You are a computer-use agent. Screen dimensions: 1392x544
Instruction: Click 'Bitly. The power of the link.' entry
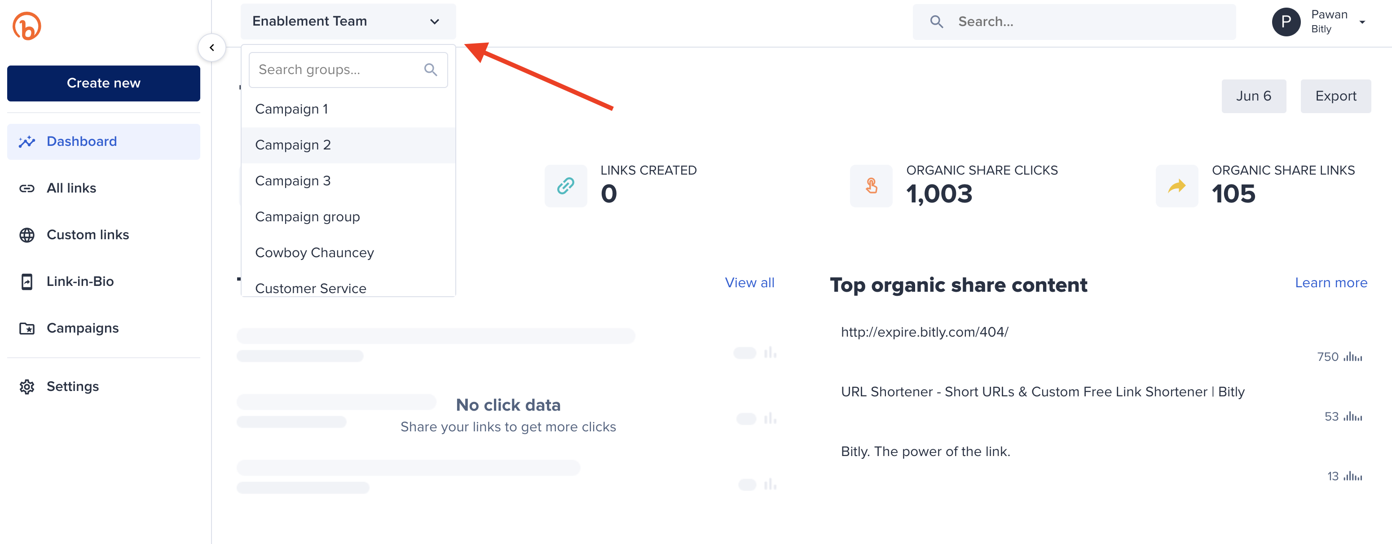pyautogui.click(x=925, y=452)
